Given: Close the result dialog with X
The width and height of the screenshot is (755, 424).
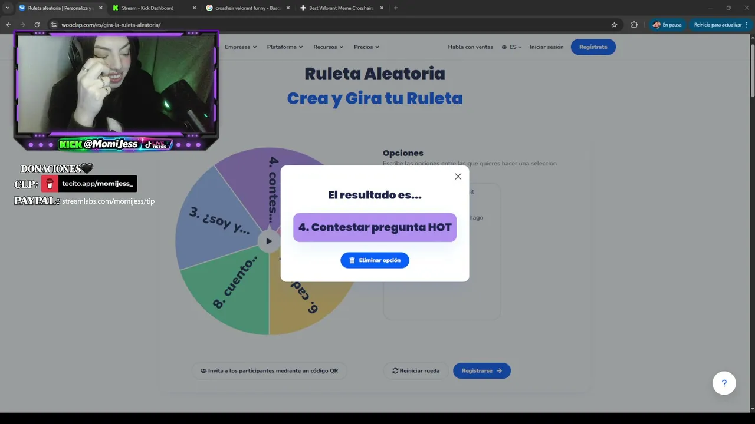Looking at the screenshot, I should pyautogui.click(x=458, y=177).
